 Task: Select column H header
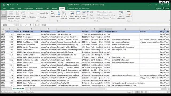(x=105, y=29)
